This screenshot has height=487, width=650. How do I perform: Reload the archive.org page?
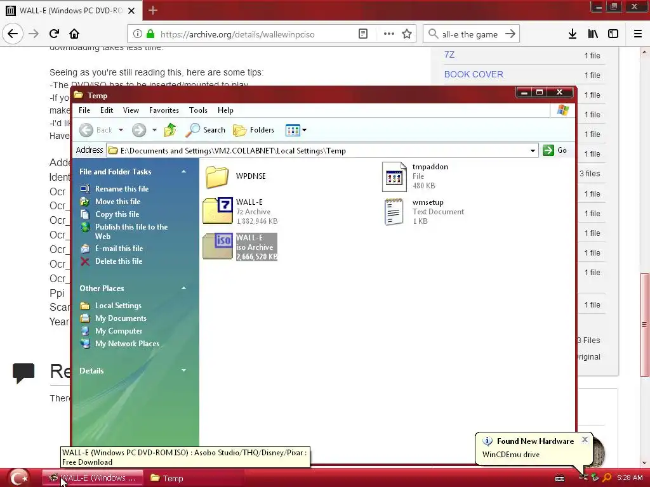pyautogui.click(x=54, y=34)
